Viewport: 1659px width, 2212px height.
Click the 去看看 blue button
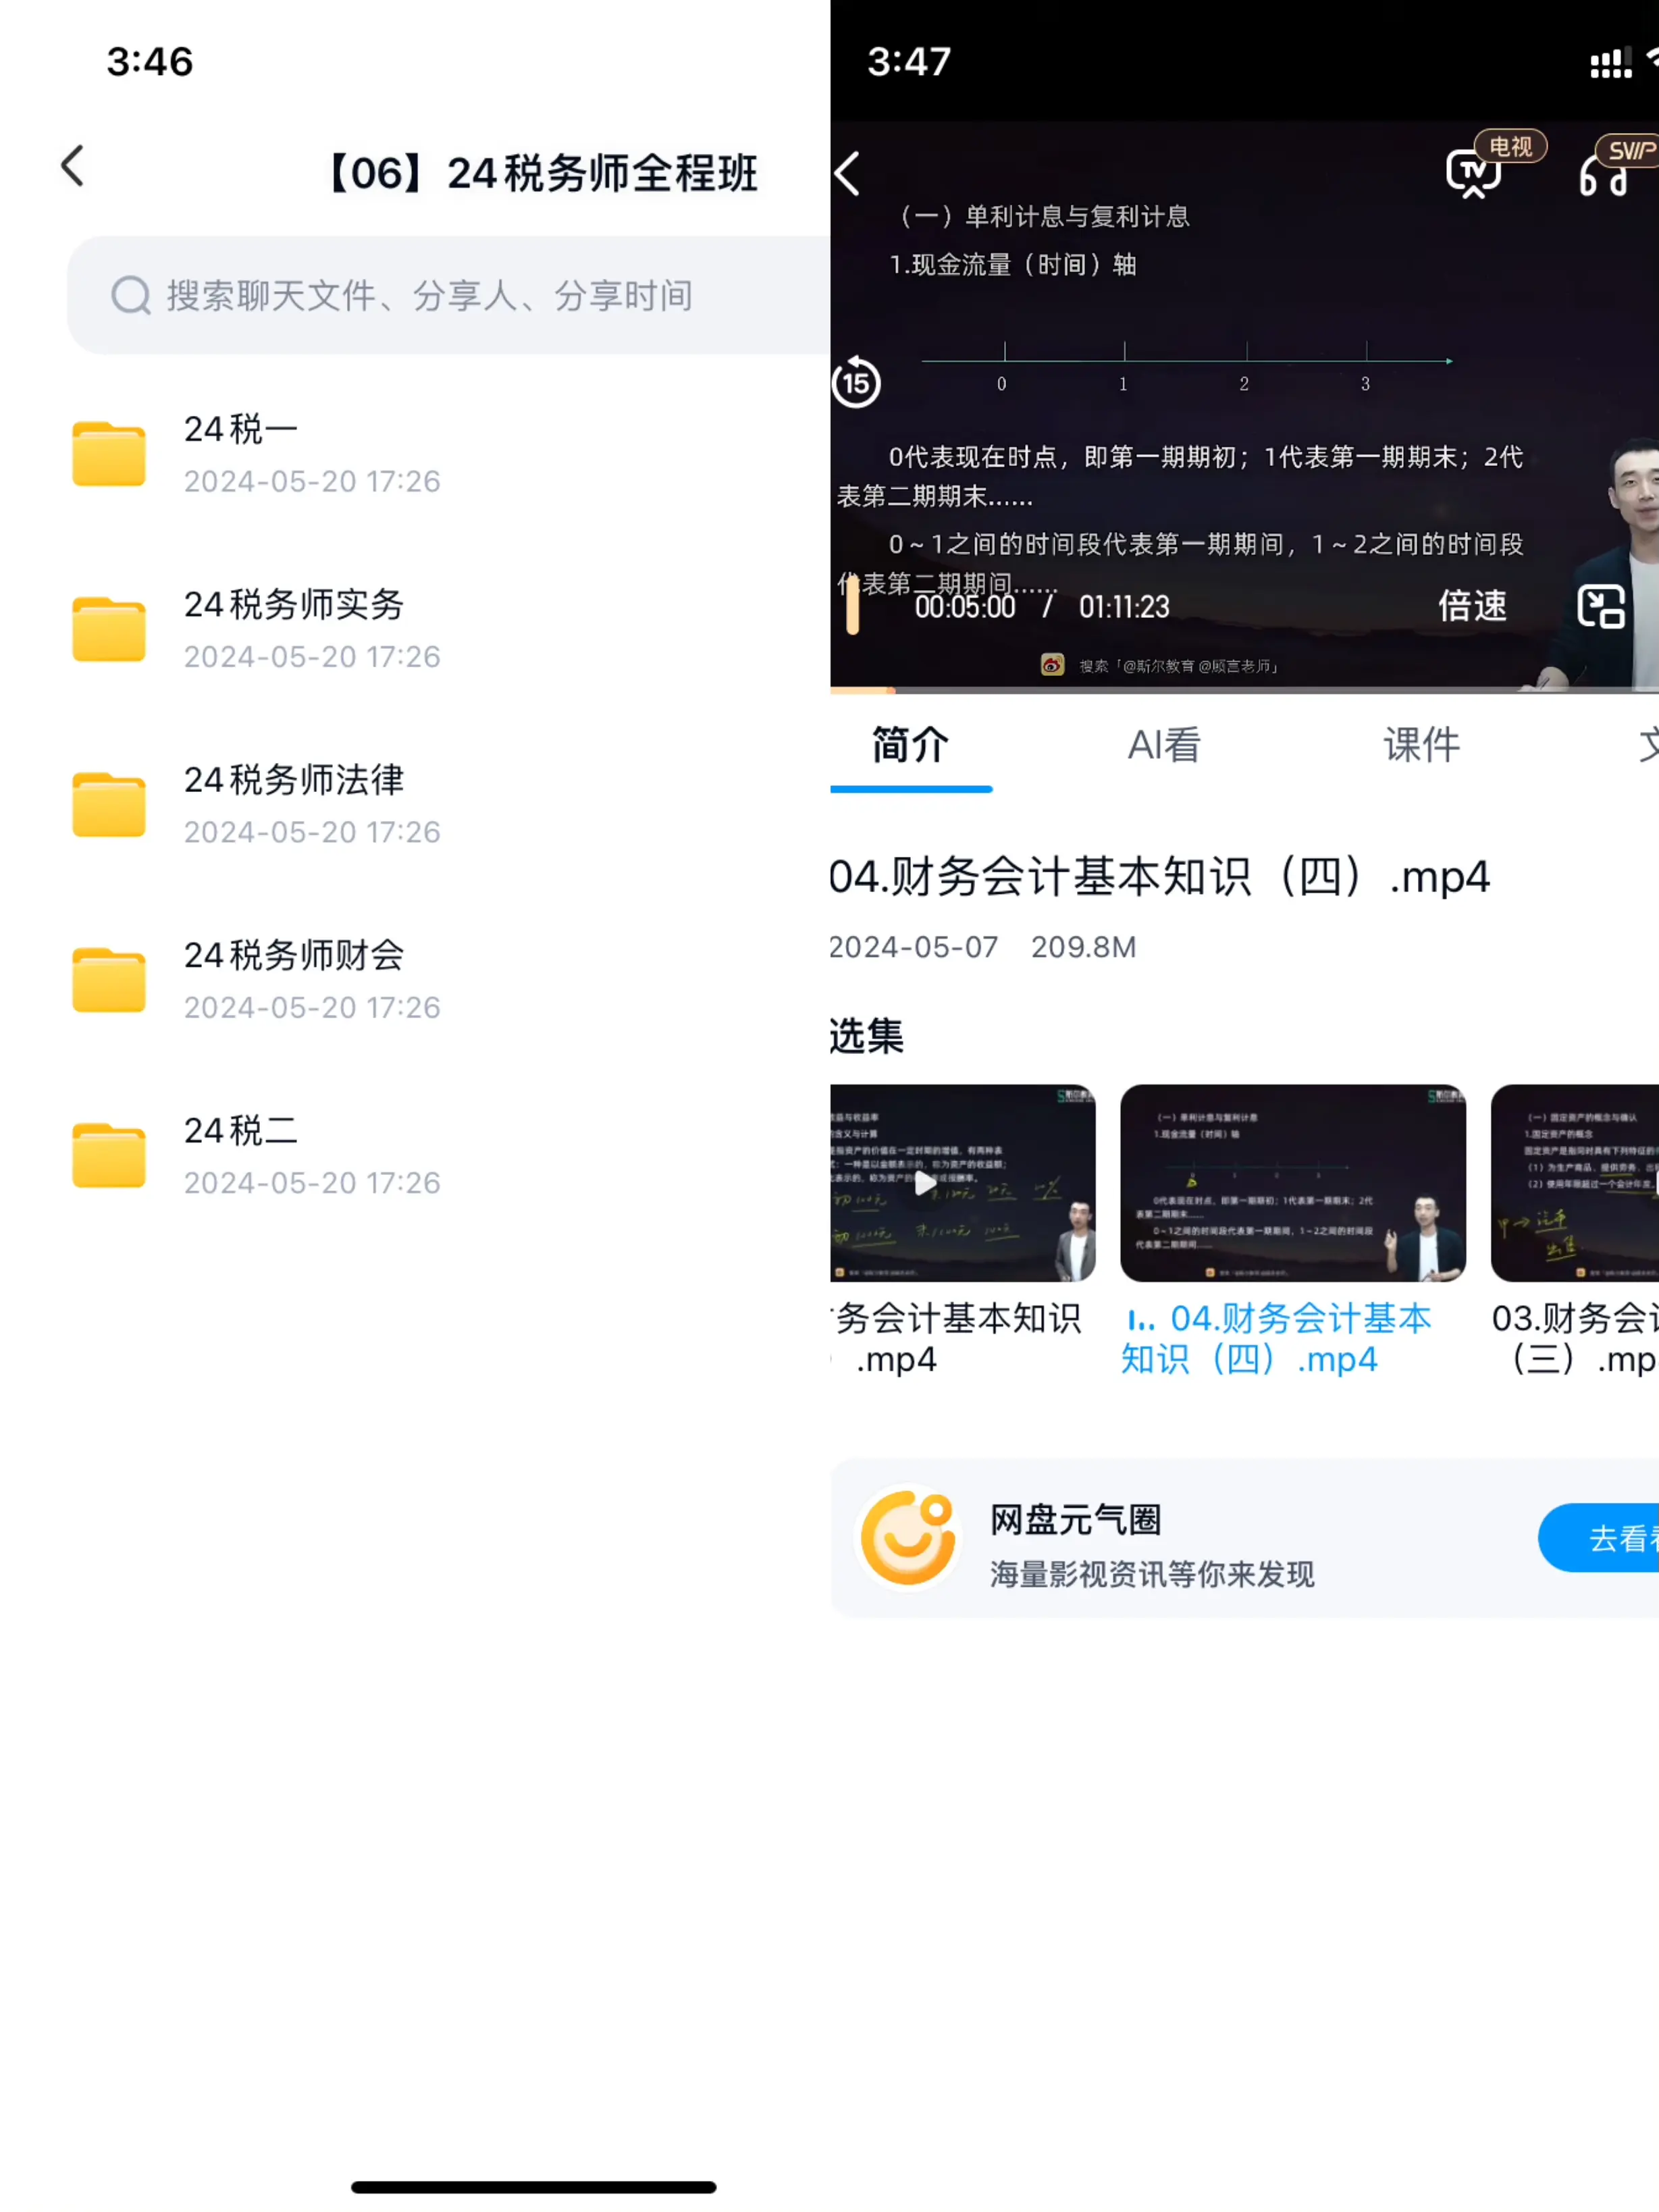(x=1600, y=1538)
